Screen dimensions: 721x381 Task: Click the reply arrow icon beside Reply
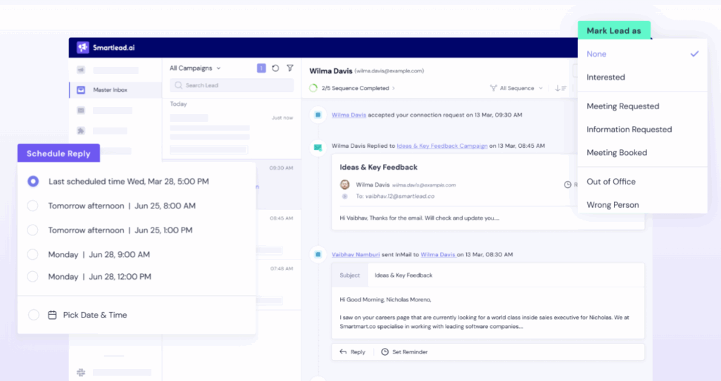(x=343, y=352)
